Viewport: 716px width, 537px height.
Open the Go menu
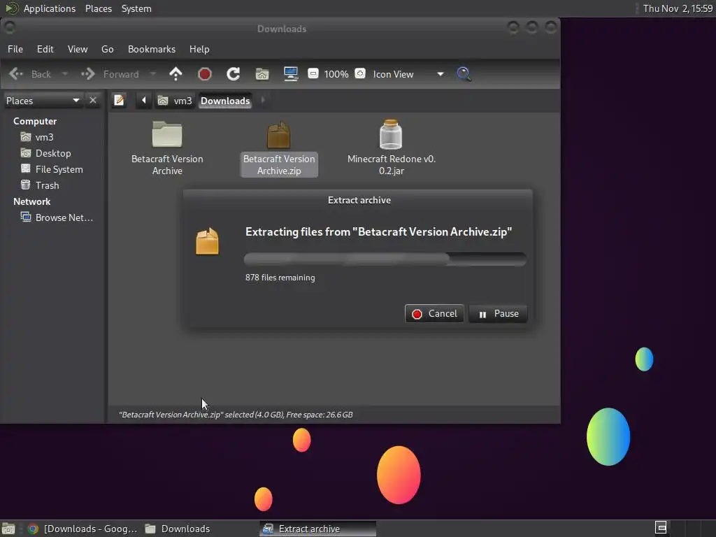pyautogui.click(x=107, y=49)
